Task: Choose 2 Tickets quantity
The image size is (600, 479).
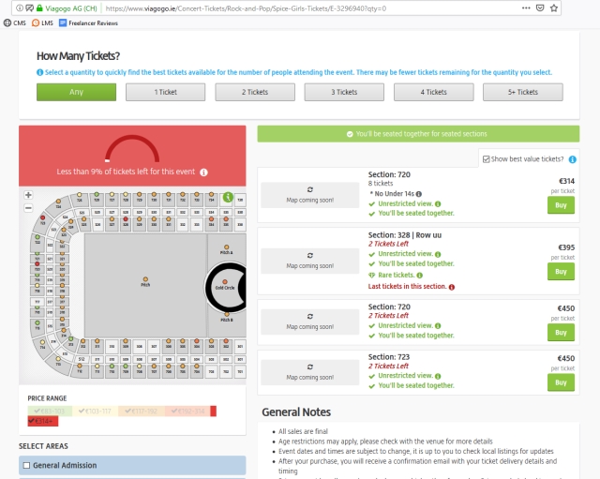Action: pos(255,92)
